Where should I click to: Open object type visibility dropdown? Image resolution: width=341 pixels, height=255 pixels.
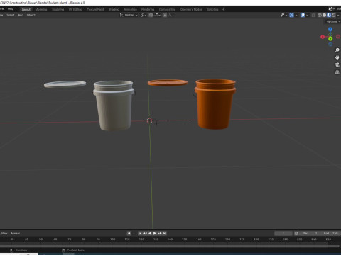283,15
